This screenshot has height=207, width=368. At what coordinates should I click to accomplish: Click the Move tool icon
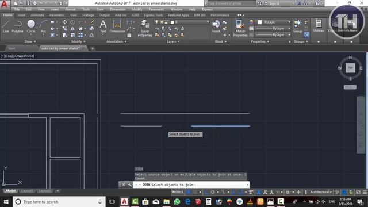(x=65, y=22)
